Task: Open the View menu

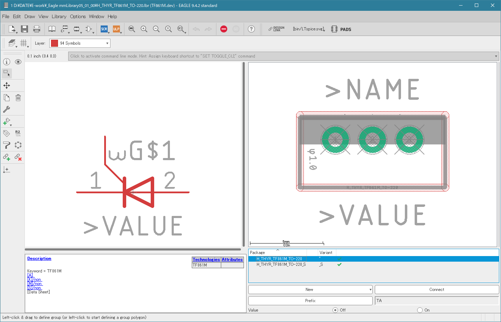Action: tap(43, 16)
